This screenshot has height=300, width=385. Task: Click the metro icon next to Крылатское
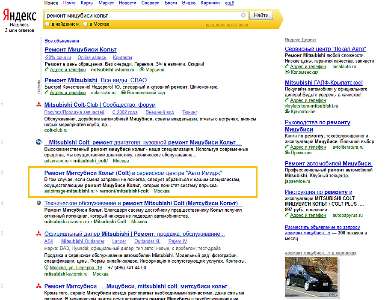pyautogui.click(x=287, y=111)
